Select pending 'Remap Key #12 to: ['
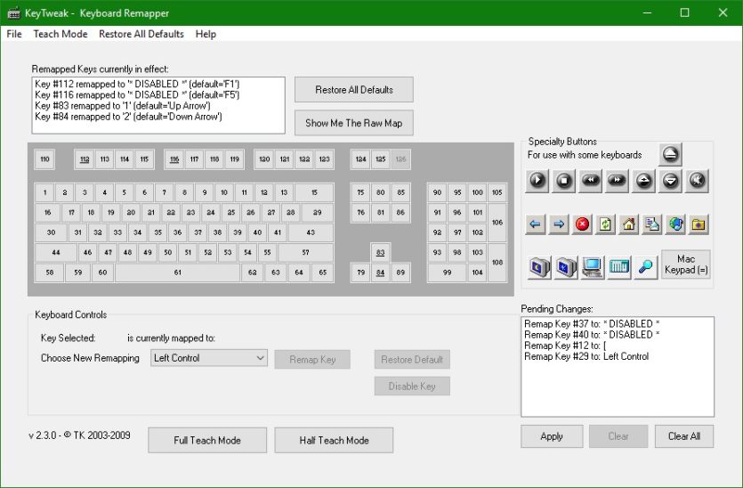 pyautogui.click(x=618, y=346)
